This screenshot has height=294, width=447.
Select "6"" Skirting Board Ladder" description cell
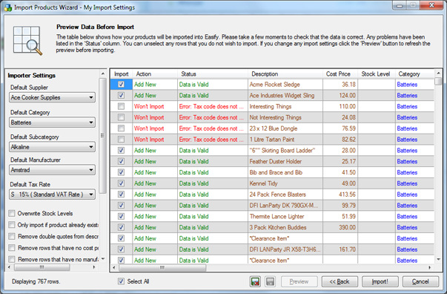coord(285,151)
